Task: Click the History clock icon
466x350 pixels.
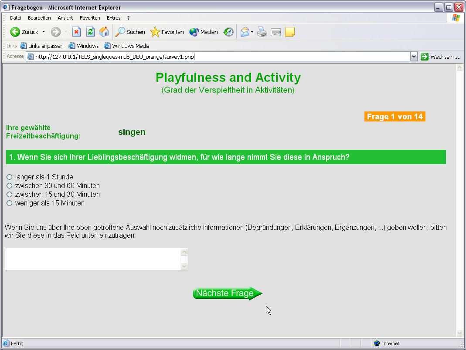Action: [228, 32]
